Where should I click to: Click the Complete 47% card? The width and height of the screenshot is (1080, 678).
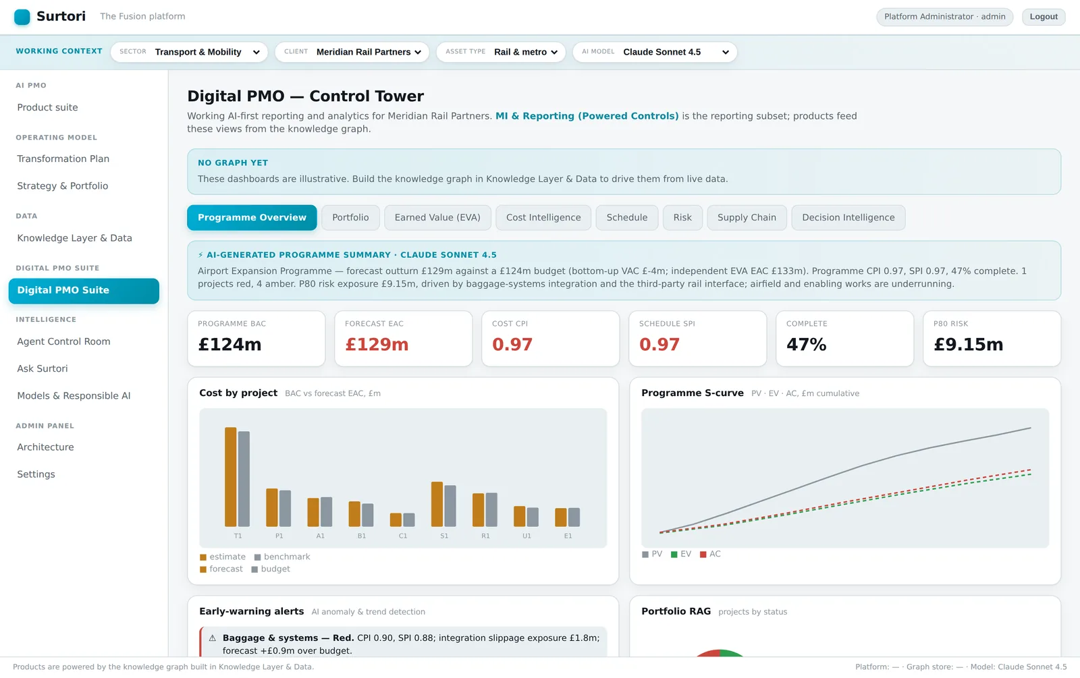(x=845, y=339)
